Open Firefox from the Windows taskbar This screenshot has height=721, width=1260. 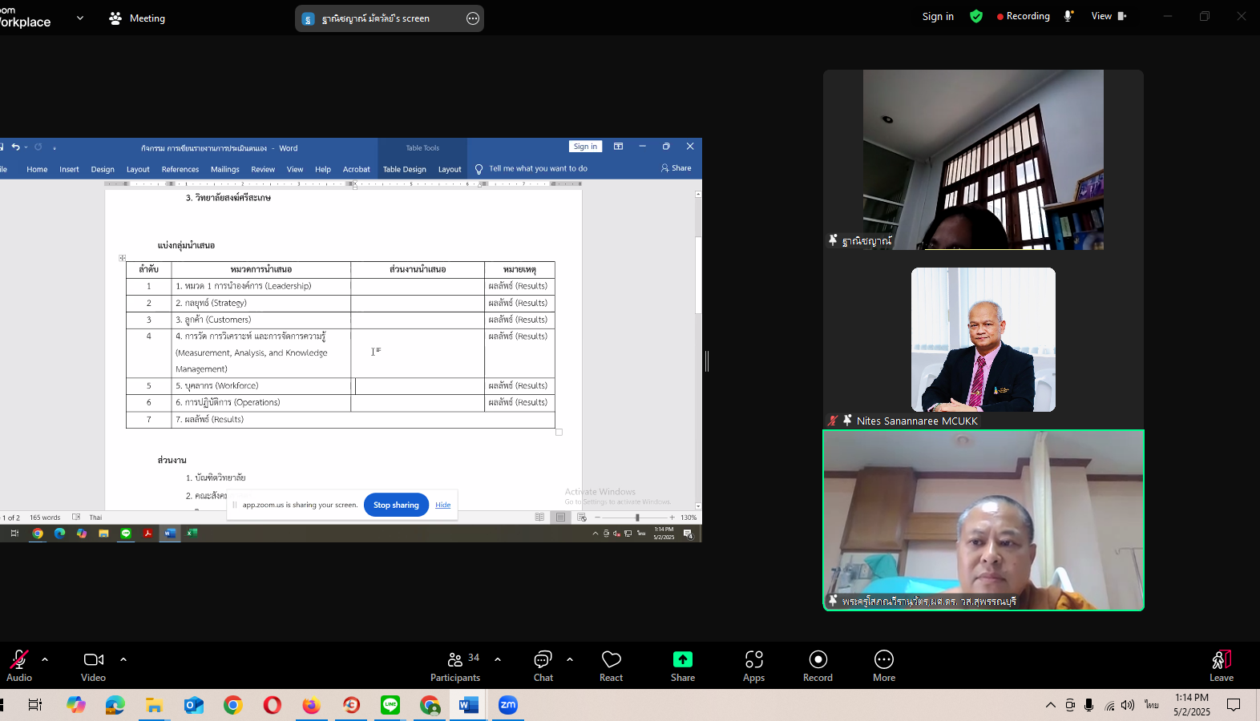coord(311,705)
